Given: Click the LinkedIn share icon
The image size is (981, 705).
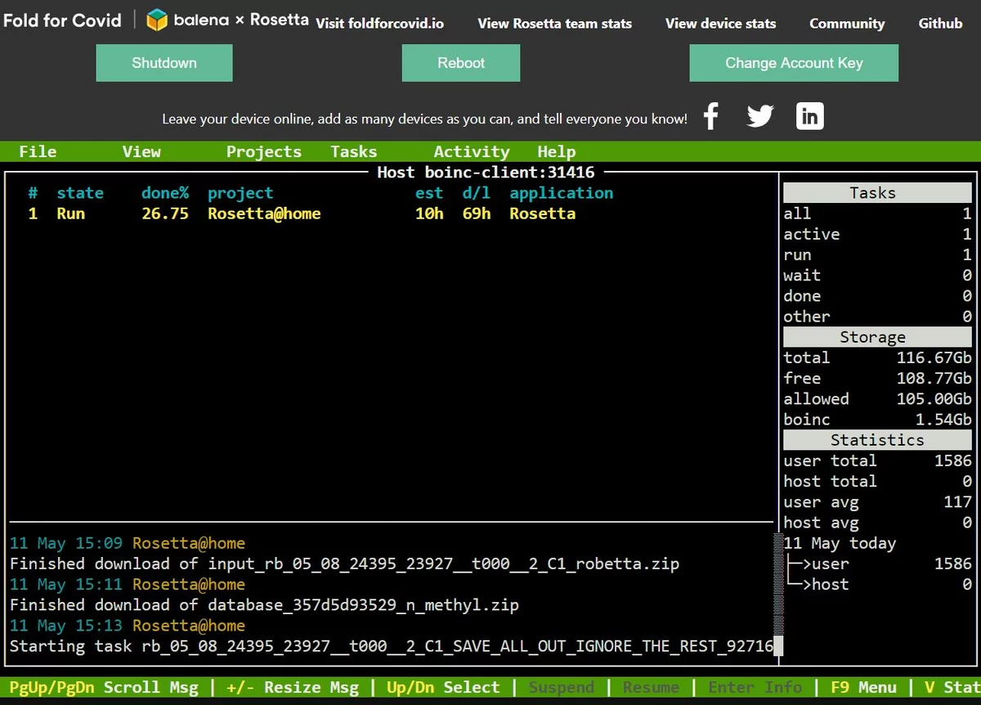Looking at the screenshot, I should pyautogui.click(x=809, y=116).
